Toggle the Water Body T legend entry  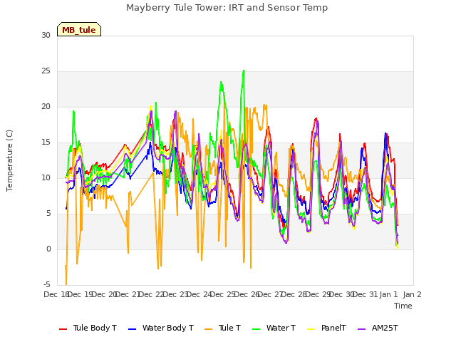coord(161,328)
